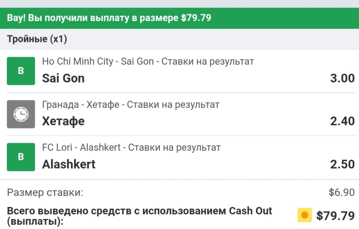
Task: Click the grey clock pending icon beside Хетафе
Action: point(21,114)
